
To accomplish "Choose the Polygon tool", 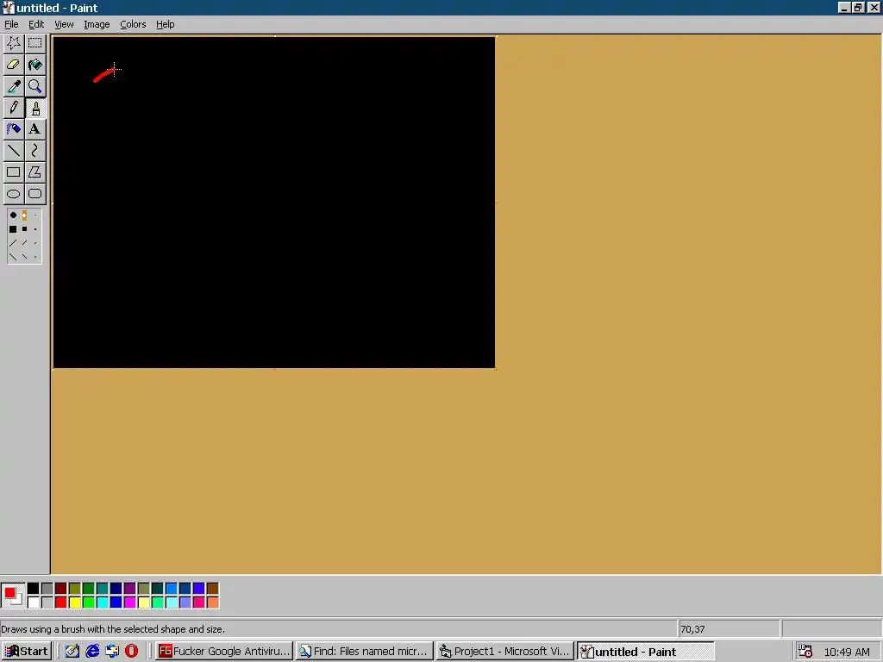I will click(x=34, y=172).
